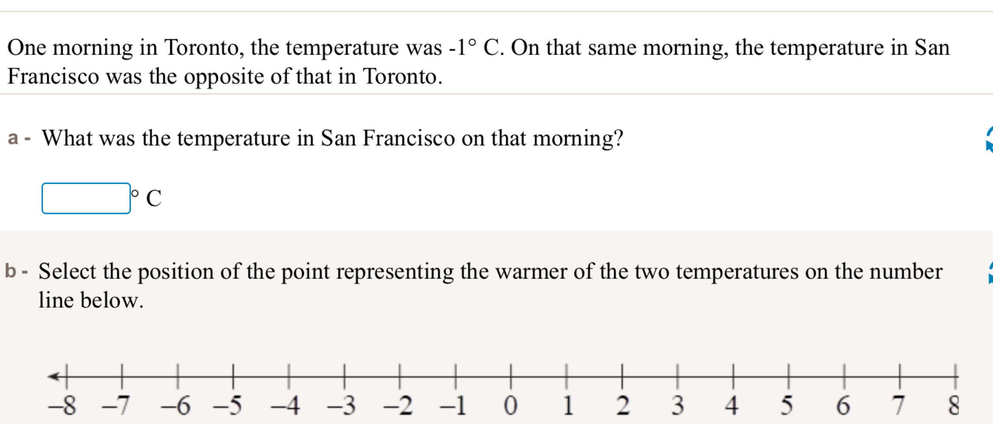Choose the 8 tick on the number line
Viewport: 993px width, 424px height.
pos(955,377)
